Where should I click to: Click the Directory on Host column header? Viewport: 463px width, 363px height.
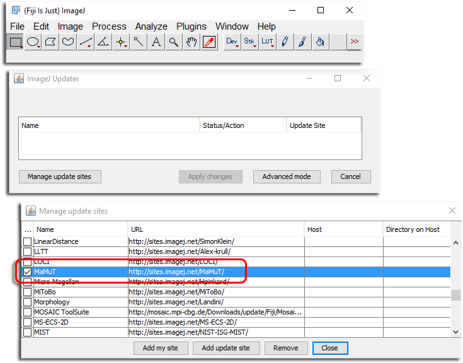416,229
